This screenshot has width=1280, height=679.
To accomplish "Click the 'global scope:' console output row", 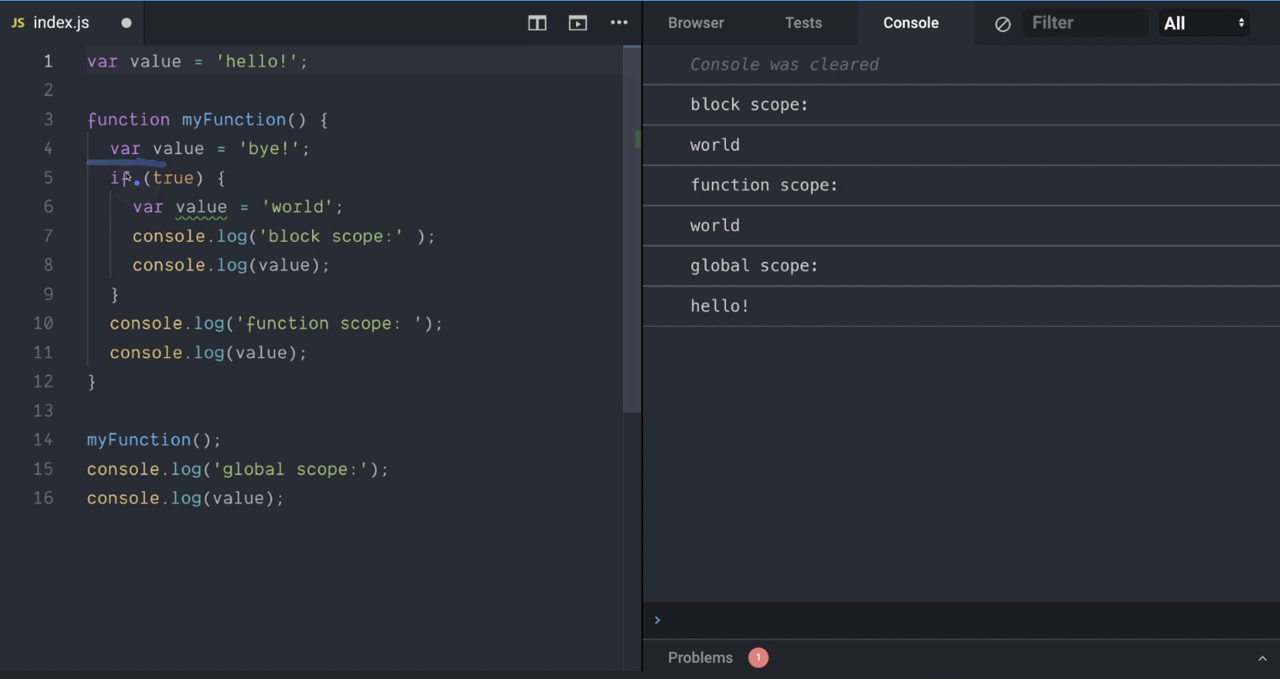I will 961,266.
